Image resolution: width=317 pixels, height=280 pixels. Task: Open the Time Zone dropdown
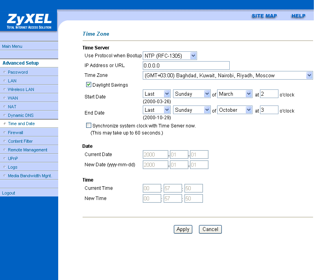point(228,75)
